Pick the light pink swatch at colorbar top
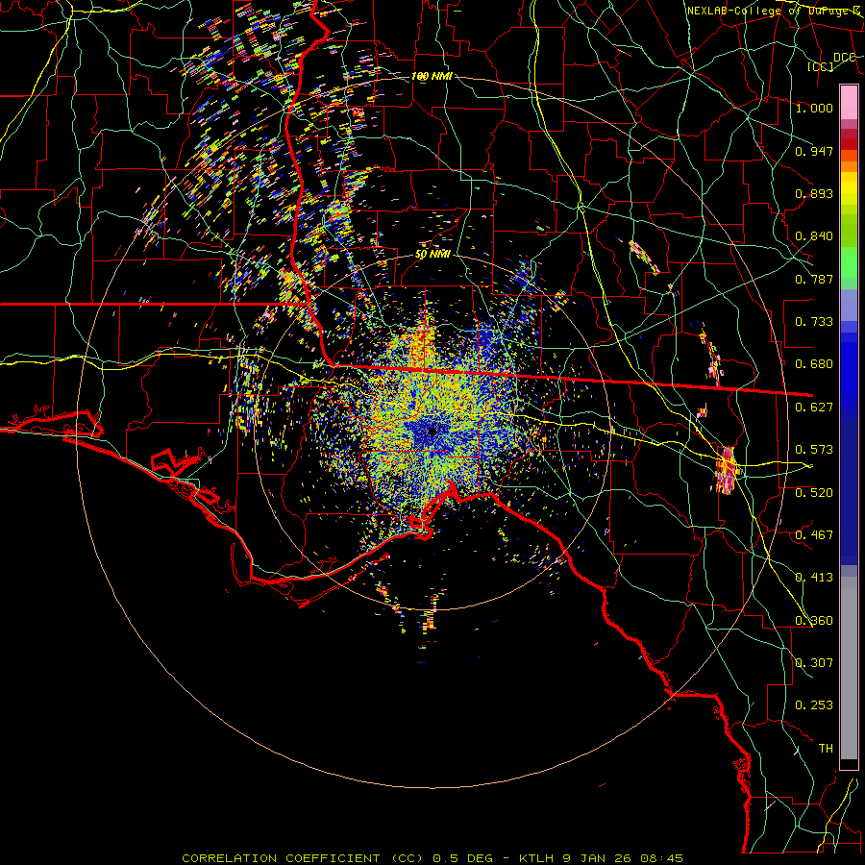This screenshot has height=865, width=865. 849,103
